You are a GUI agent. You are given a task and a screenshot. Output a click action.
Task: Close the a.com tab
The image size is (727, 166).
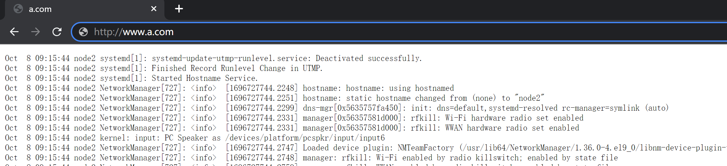point(153,9)
